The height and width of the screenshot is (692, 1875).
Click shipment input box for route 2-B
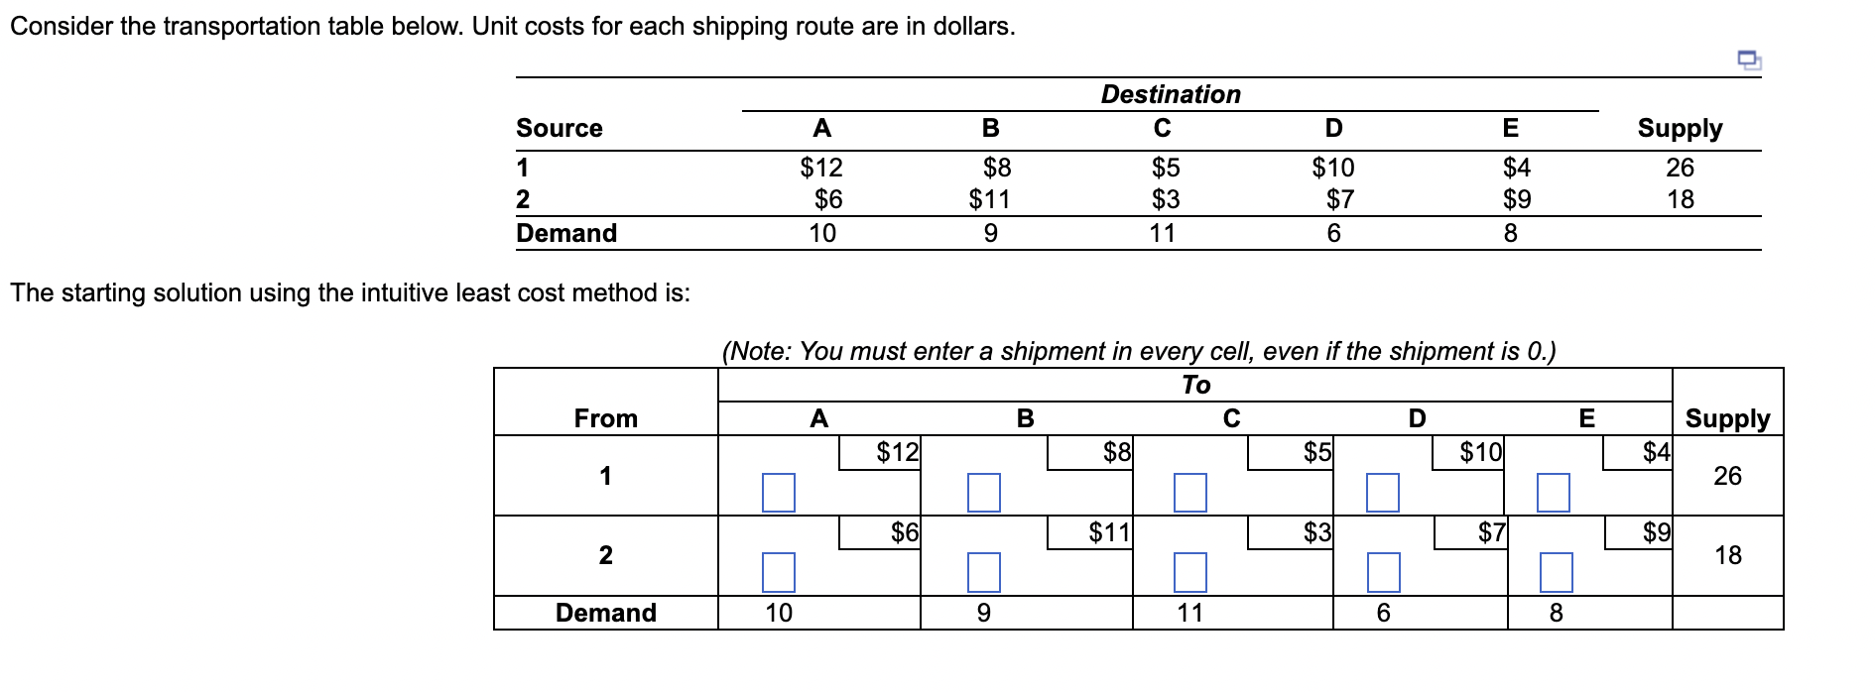tap(982, 571)
